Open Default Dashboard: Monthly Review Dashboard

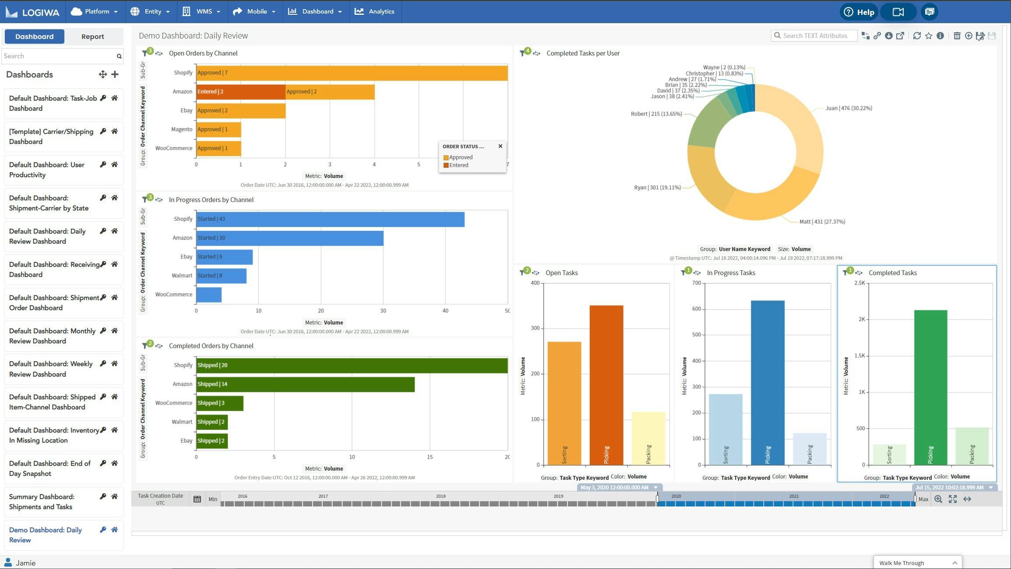(x=52, y=336)
